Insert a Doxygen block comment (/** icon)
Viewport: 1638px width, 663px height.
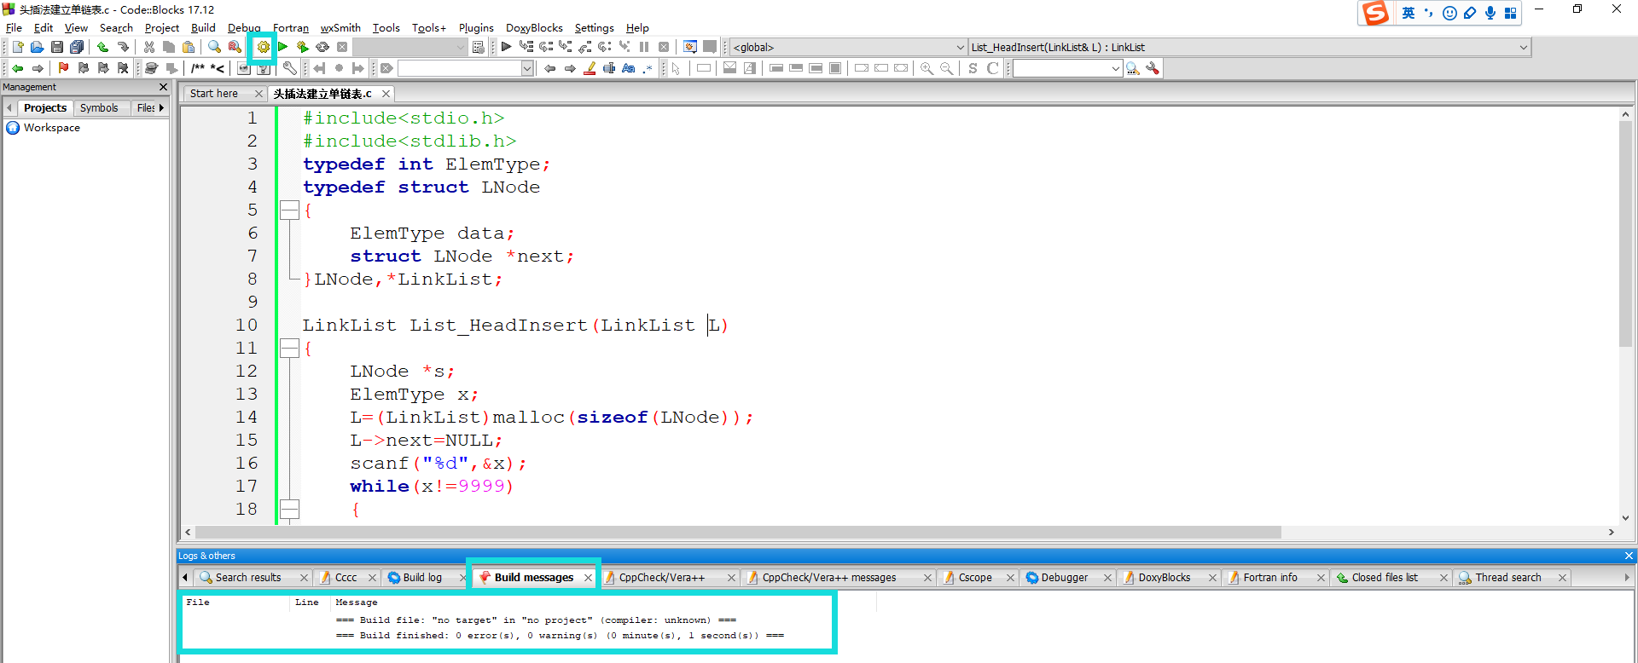click(x=198, y=68)
